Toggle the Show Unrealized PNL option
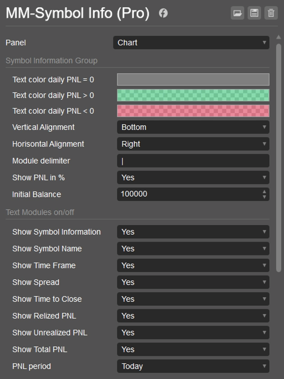284x379 pixels. pyautogui.click(x=193, y=333)
